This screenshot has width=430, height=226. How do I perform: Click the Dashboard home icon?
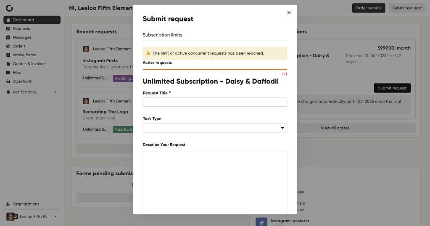[x=8, y=20]
